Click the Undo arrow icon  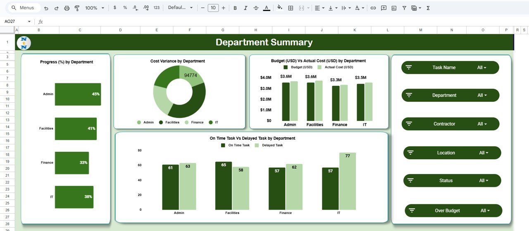[46, 8]
